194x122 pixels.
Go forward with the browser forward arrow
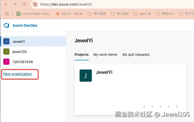coord(15,5)
